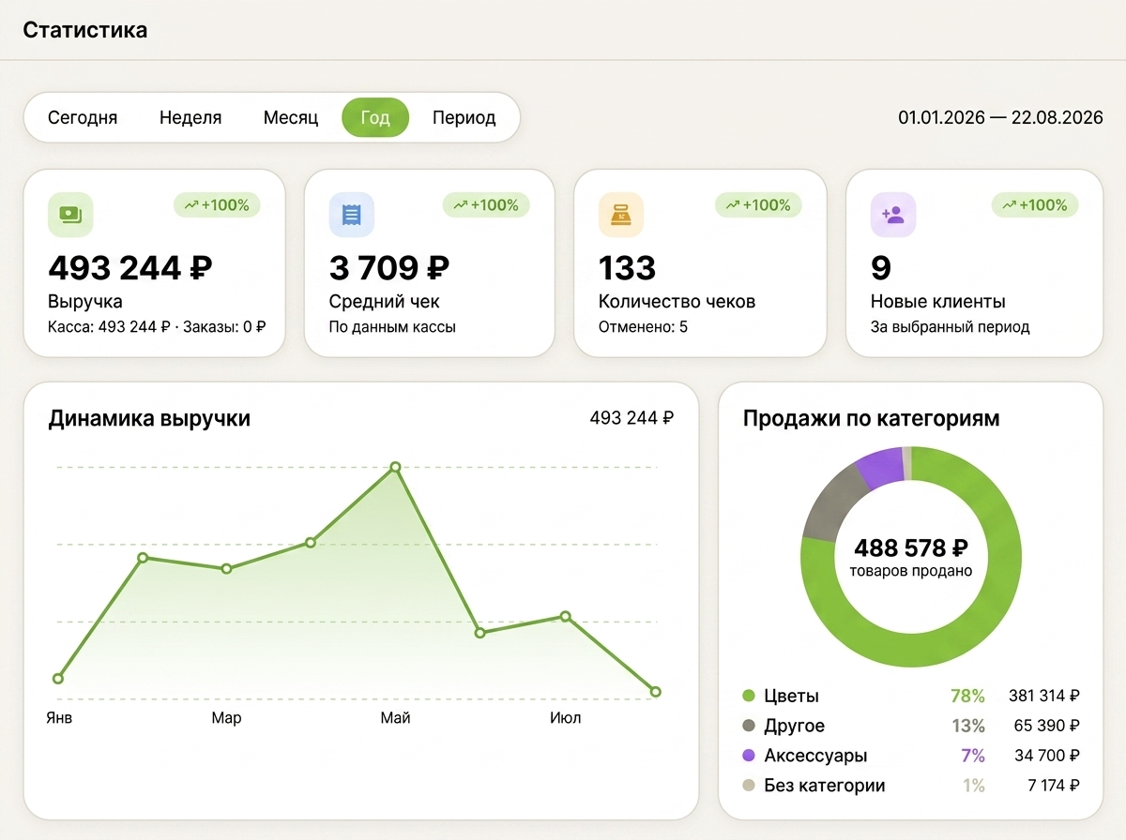Image resolution: width=1126 pixels, height=840 pixels.
Task: Click the За выбранный период caption
Action: click(950, 327)
